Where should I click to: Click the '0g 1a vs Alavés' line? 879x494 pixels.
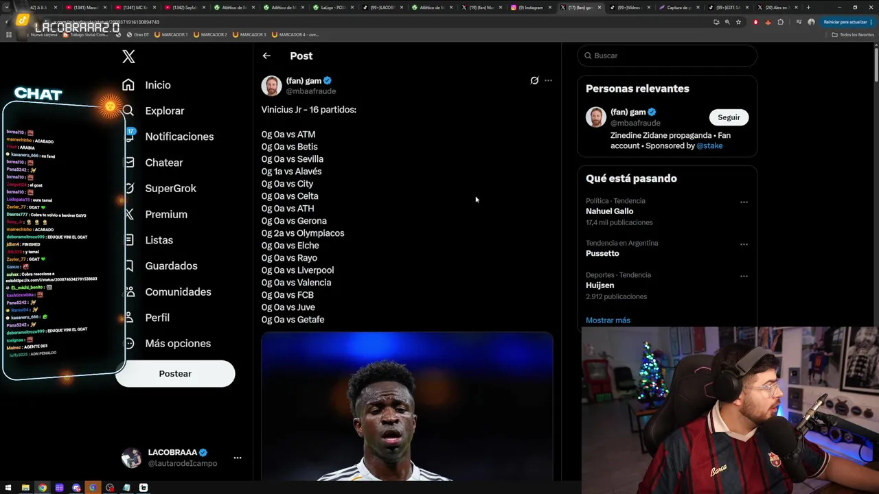click(x=291, y=172)
